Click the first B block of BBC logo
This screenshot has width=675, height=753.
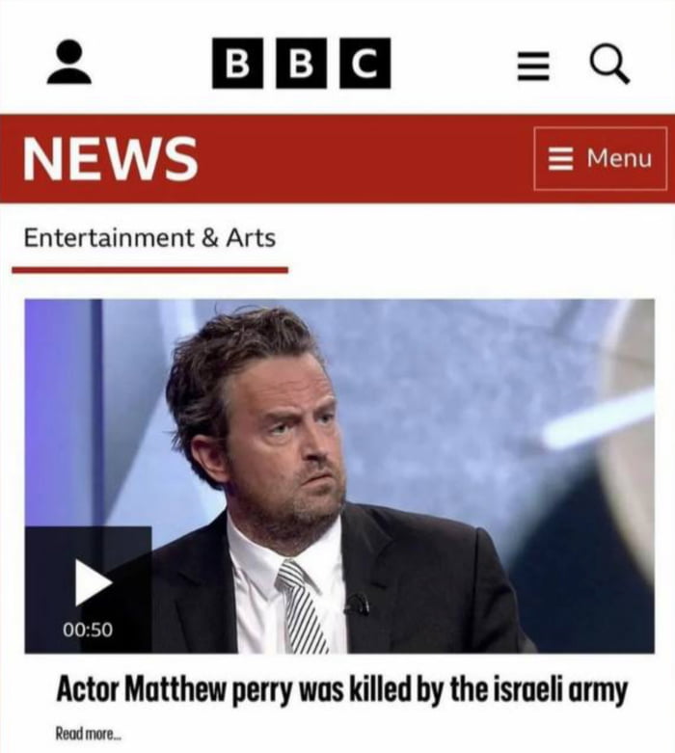click(237, 63)
